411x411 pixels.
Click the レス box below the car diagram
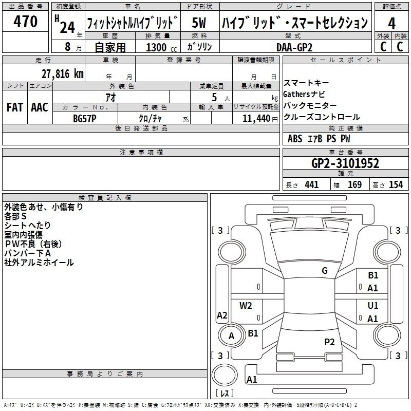coord(224,394)
